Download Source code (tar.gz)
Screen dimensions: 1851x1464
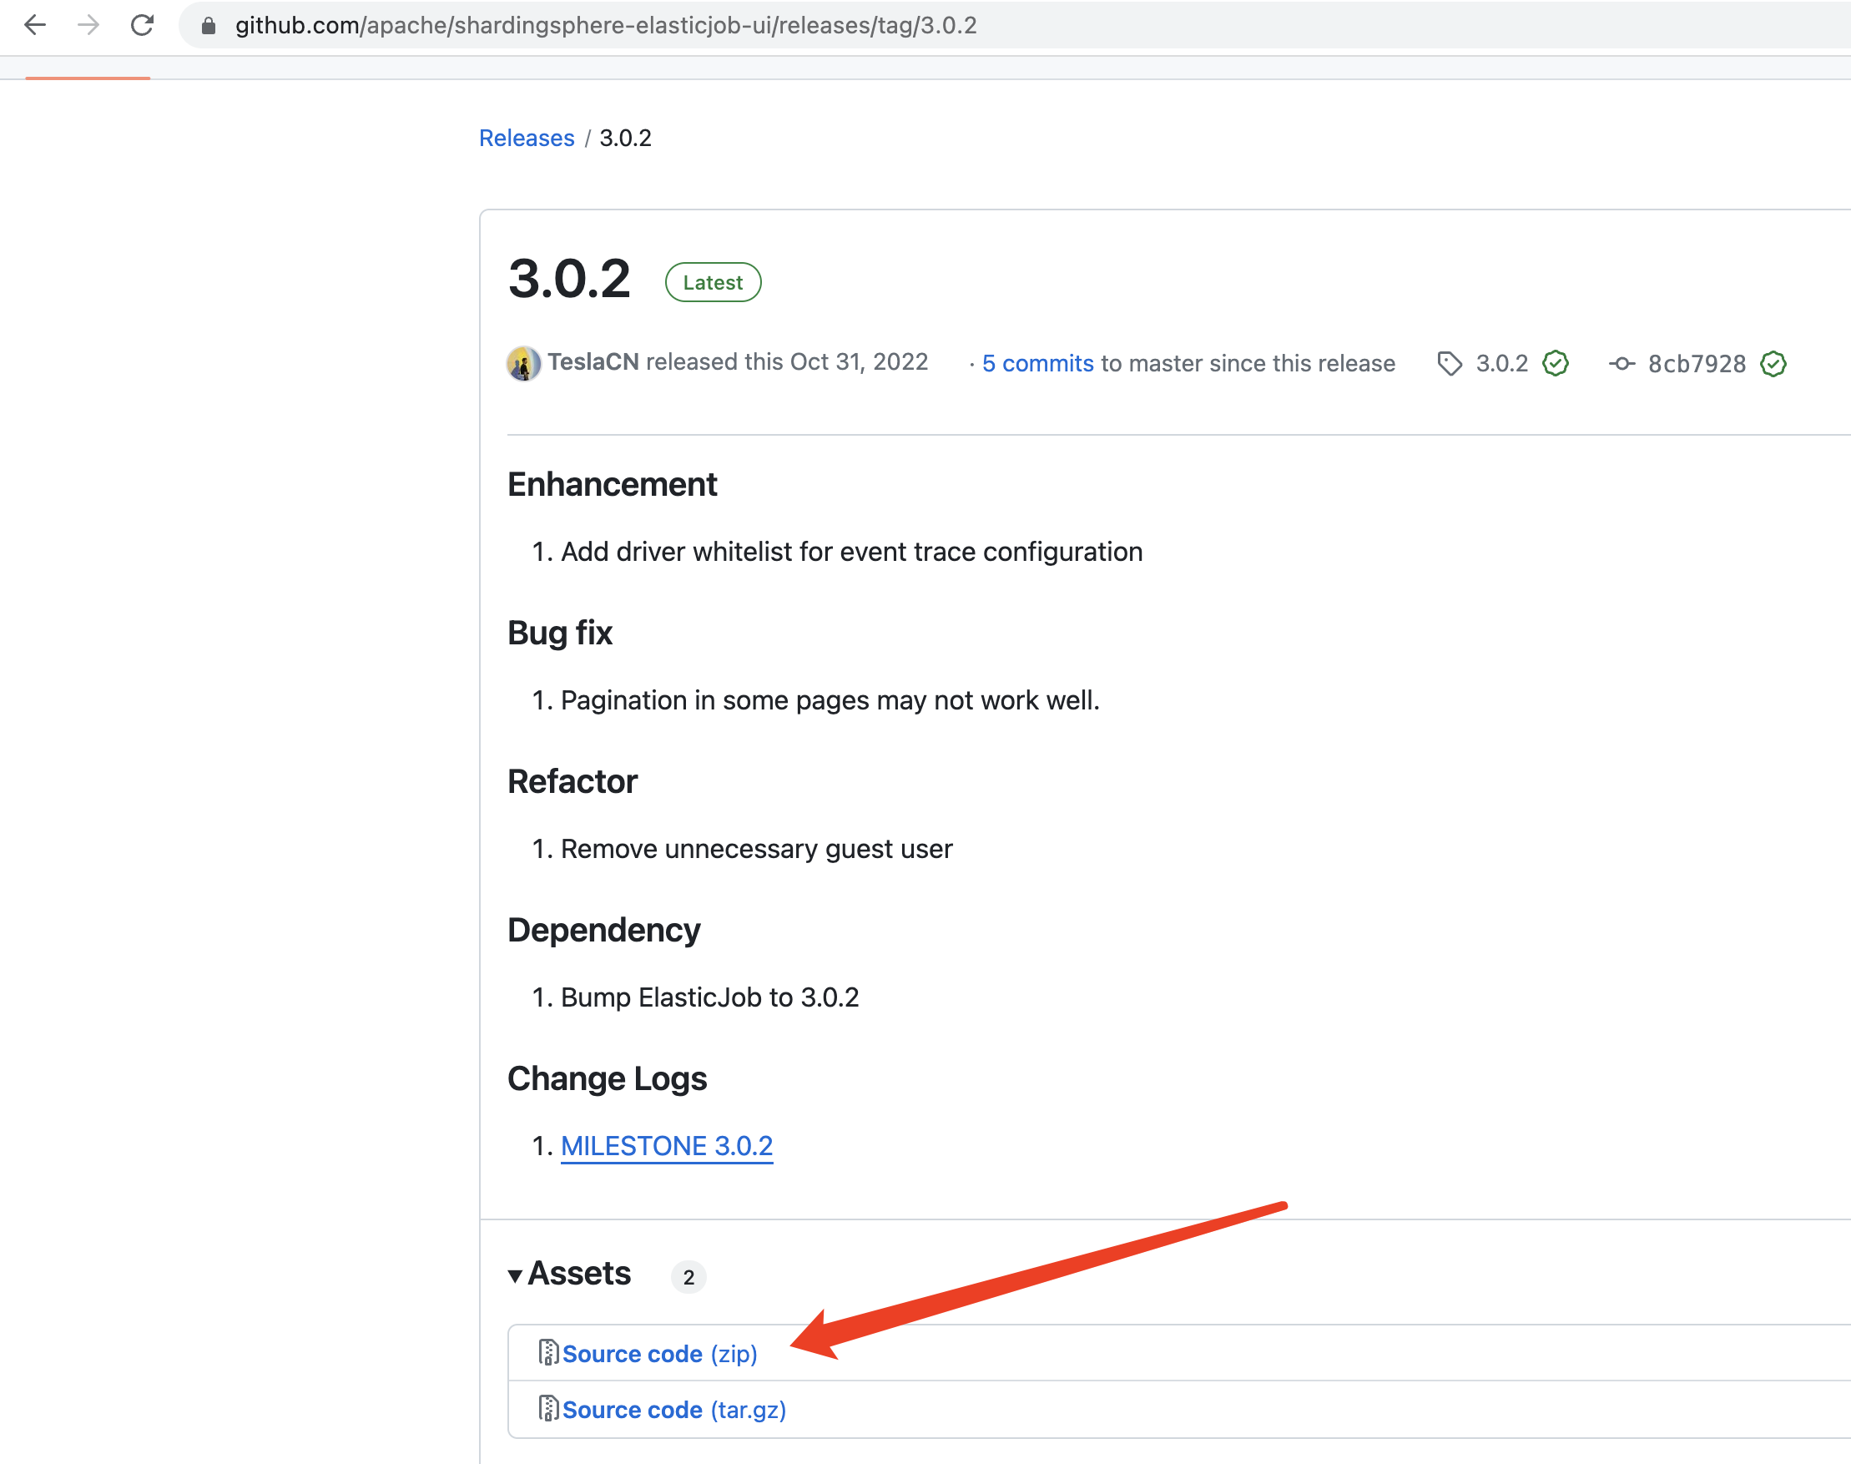(x=674, y=1410)
